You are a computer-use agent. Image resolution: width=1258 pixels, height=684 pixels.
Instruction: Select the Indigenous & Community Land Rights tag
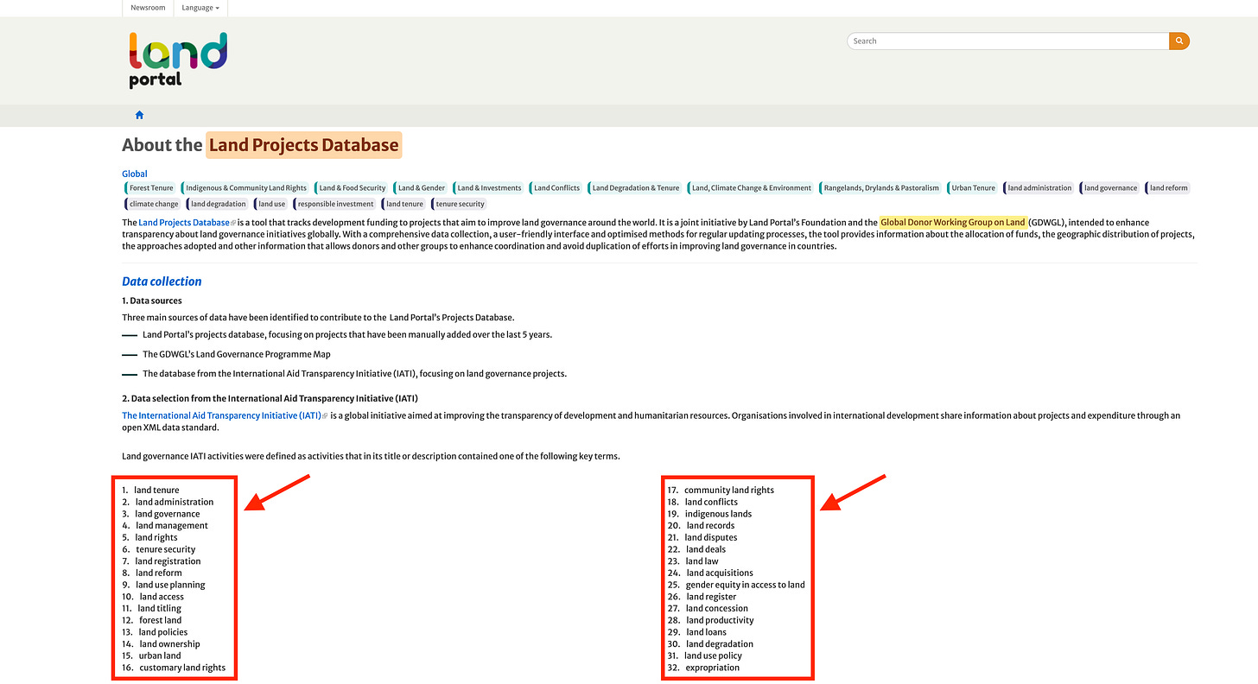245,187
